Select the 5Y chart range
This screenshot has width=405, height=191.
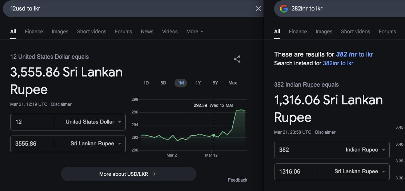tap(215, 83)
